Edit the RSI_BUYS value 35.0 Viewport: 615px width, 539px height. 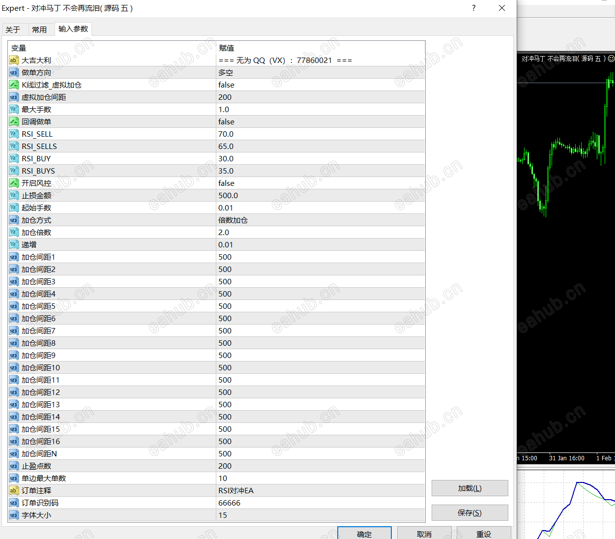[x=321, y=171]
